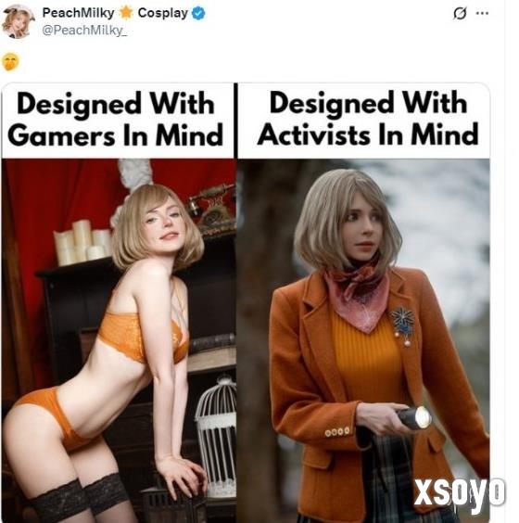Image resolution: width=519 pixels, height=523 pixels.
Task: Click the flashlight held in right photo
Action: click(414, 417)
